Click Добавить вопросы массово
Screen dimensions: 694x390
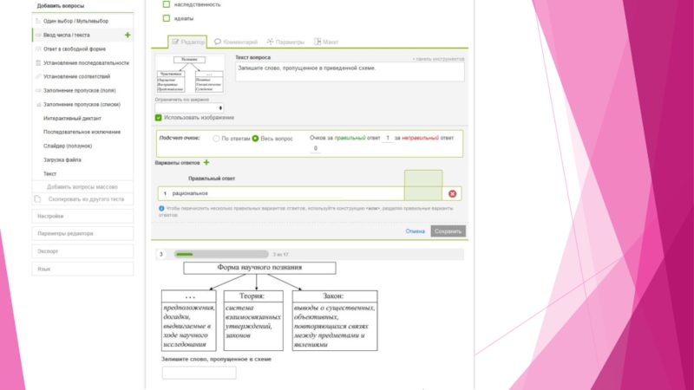click(82, 187)
